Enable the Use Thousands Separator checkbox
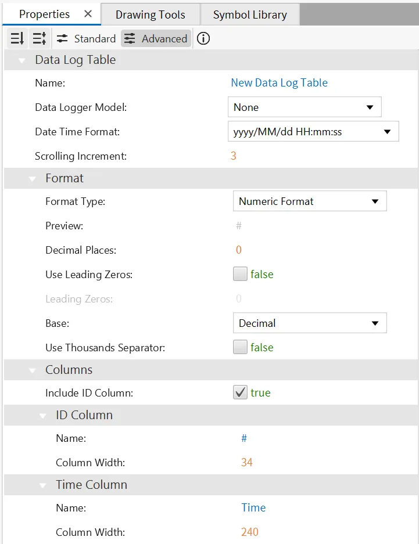This screenshot has height=544, width=419. (240, 348)
